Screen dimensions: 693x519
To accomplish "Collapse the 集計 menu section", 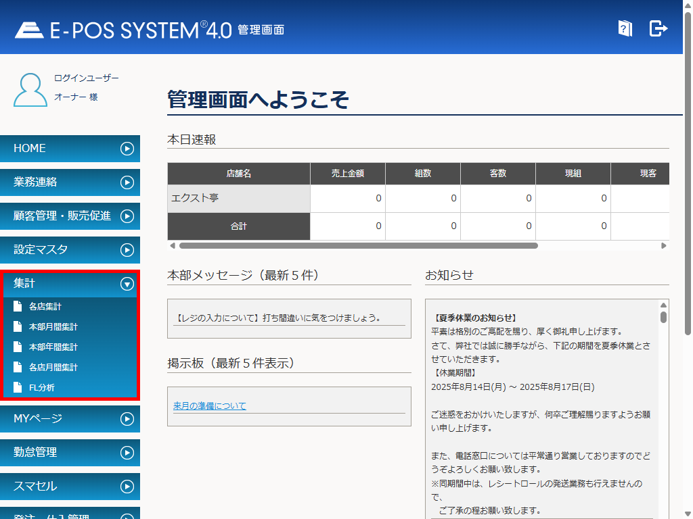I will [x=127, y=285].
